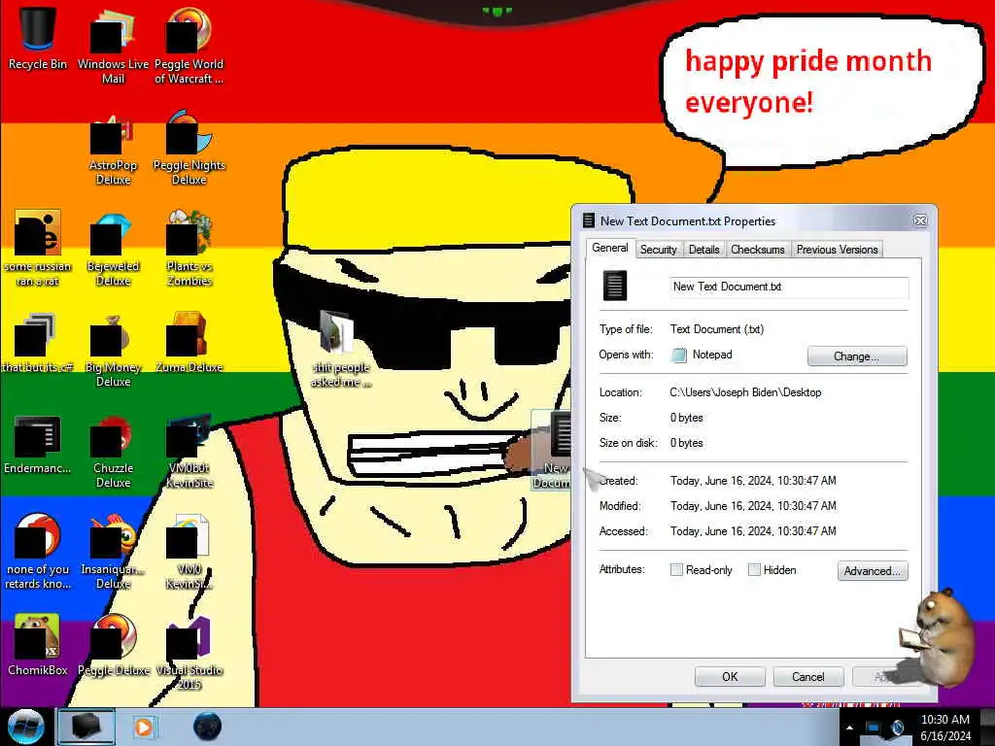The width and height of the screenshot is (995, 746).
Task: Open Chuzzle Deluxe shortcut
Action: 113,452
